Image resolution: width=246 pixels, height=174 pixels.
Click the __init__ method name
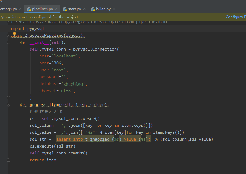tap(39, 42)
